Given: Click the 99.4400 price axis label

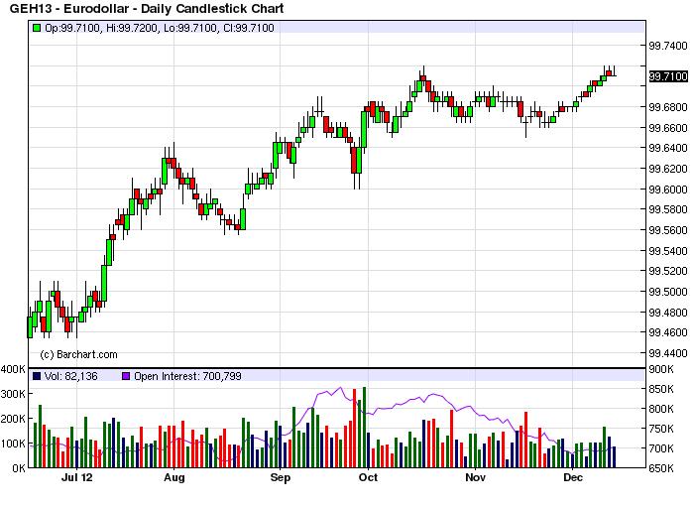Looking at the screenshot, I should [x=668, y=353].
